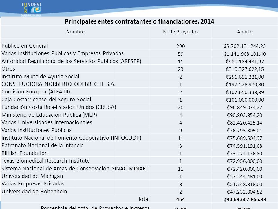Image resolution: width=278 pixels, height=209 pixels.
Task: Select the title 'Principales entes contratantes o financiadores. 2014'
Action: (139, 21)
